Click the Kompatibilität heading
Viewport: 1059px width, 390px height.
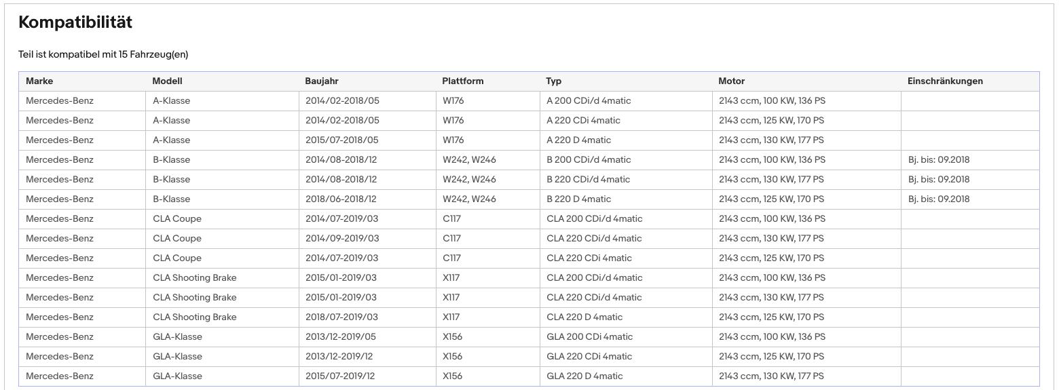pos(75,22)
